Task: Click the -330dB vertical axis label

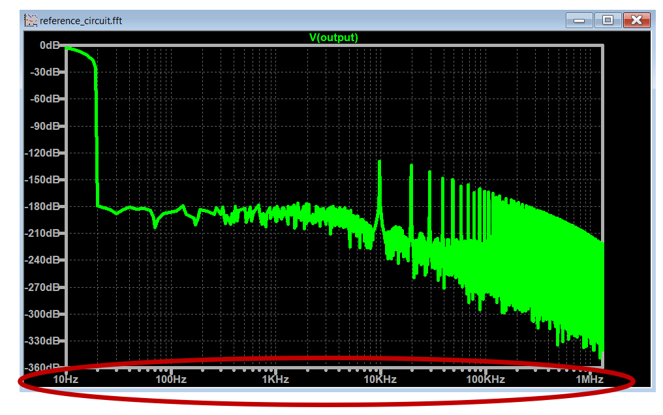Action: coord(43,341)
